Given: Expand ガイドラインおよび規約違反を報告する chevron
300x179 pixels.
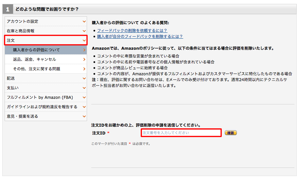Looking at the screenshot, I should (x=84, y=107).
